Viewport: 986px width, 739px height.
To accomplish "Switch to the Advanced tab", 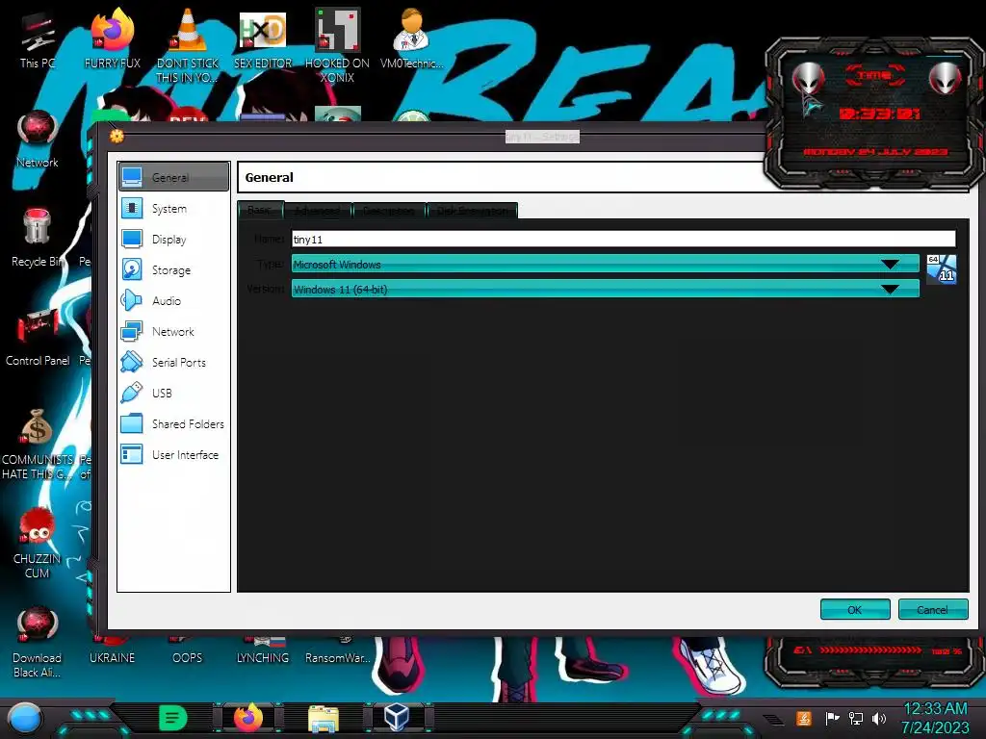I will point(317,211).
